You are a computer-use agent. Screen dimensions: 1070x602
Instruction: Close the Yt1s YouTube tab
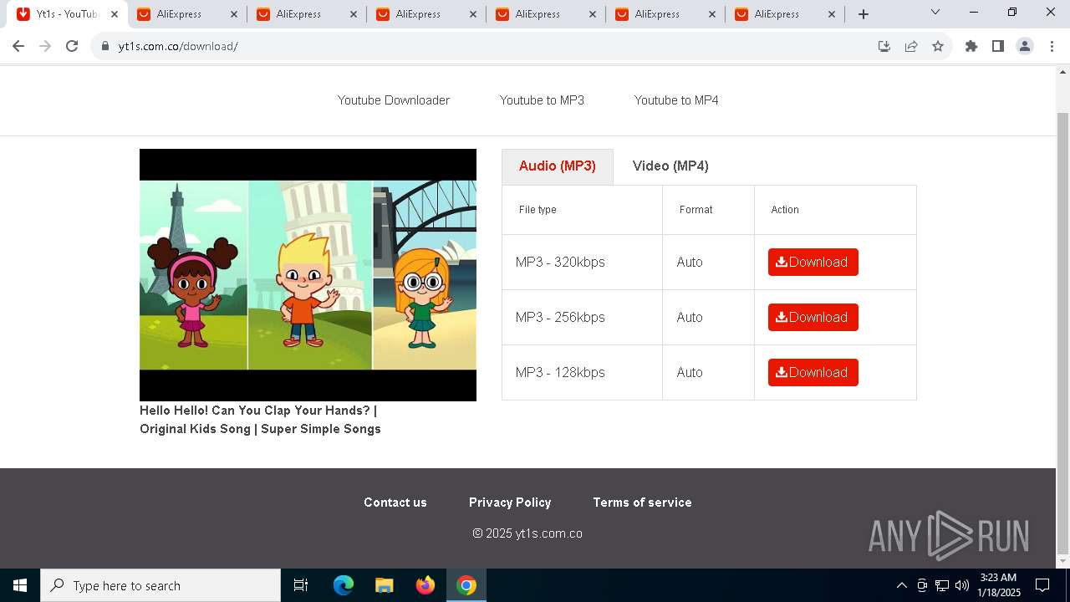115,14
